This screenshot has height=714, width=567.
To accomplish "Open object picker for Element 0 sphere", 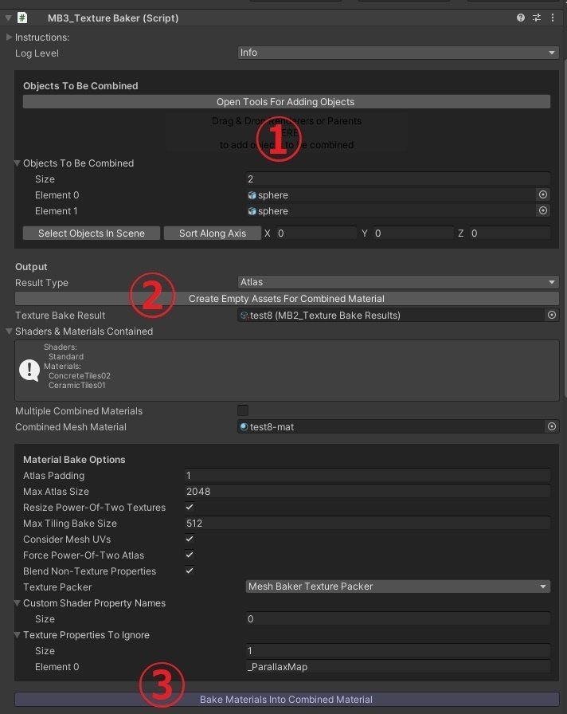I will tap(543, 195).
